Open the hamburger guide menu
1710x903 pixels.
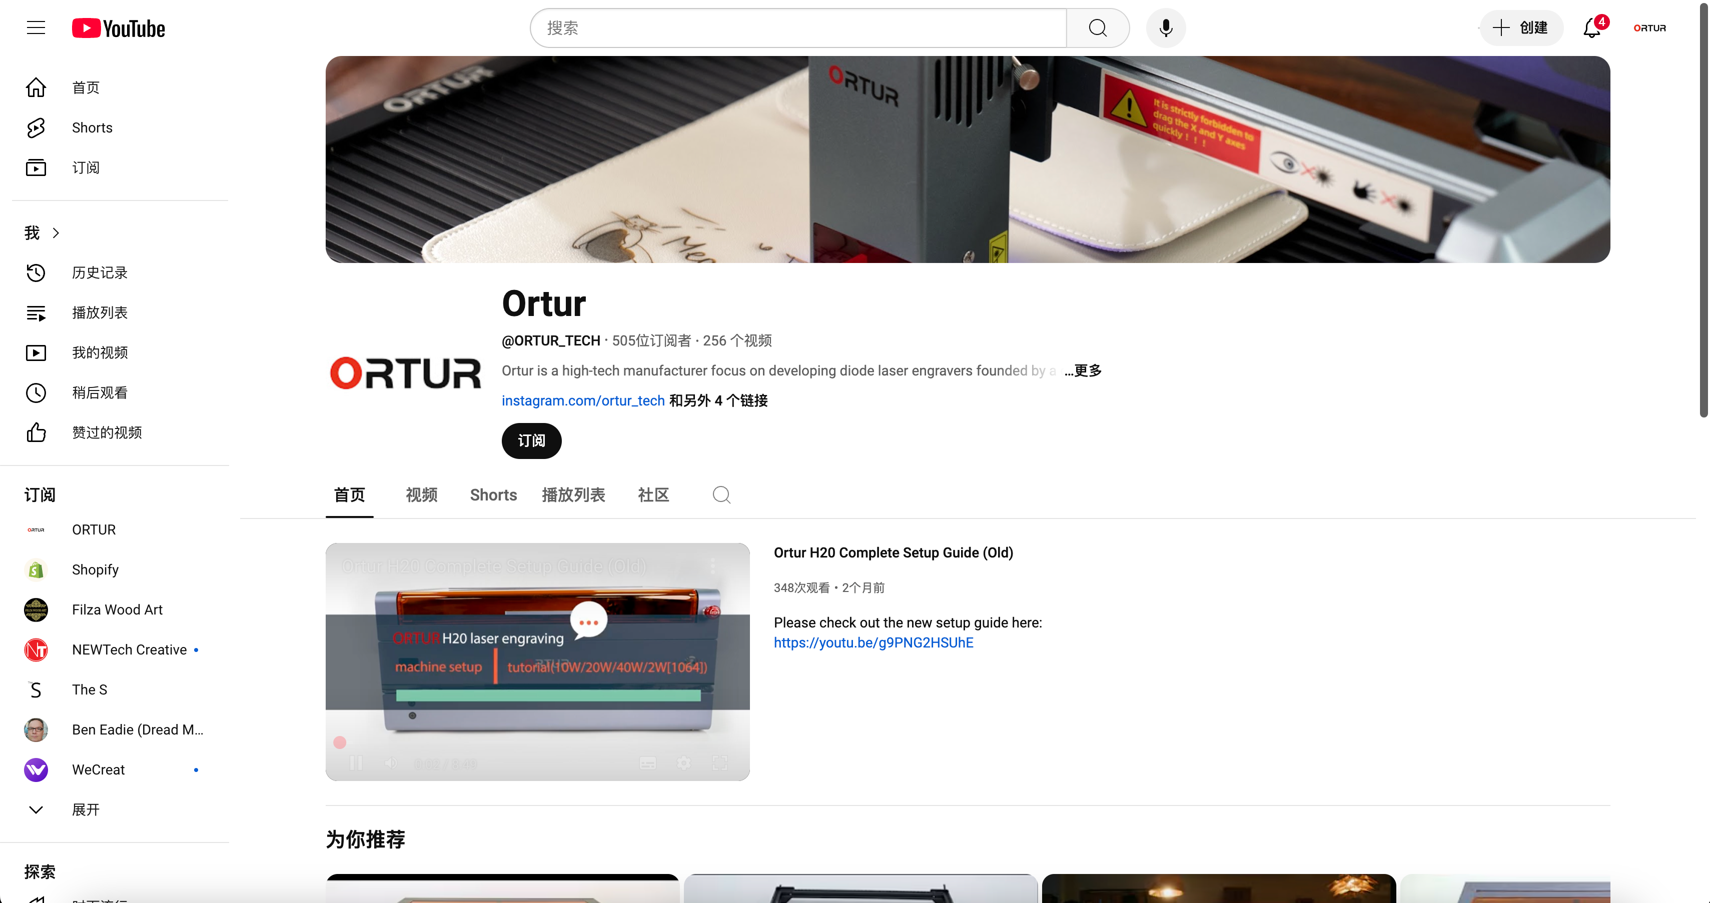pyautogui.click(x=36, y=28)
